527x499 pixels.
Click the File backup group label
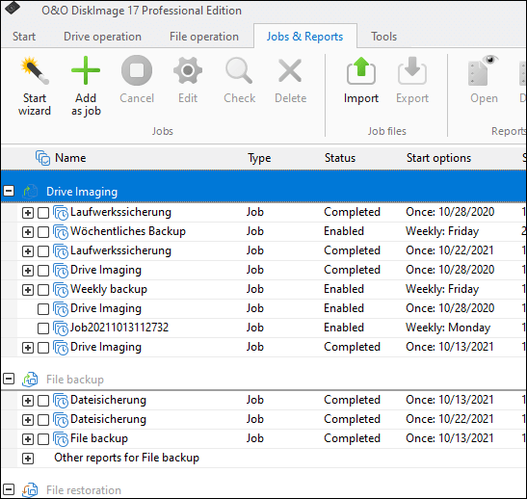tap(75, 380)
